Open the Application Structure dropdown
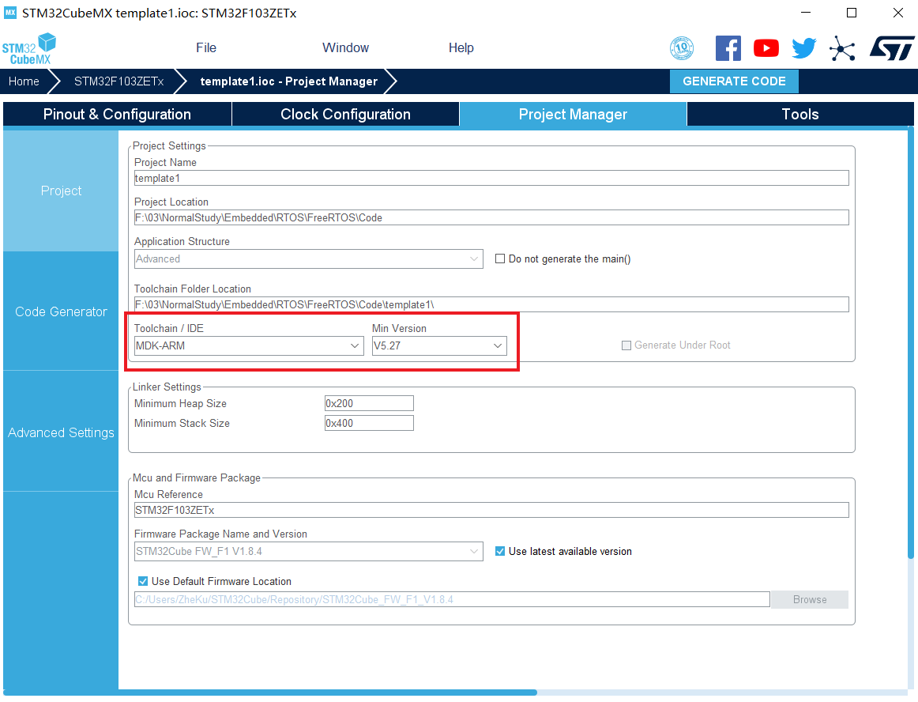Screen dimensions: 918x702 [x=309, y=259]
